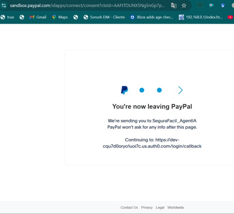This screenshot has height=214, width=234.
Task: Open the Privacy footer link
Action: tap(147, 207)
